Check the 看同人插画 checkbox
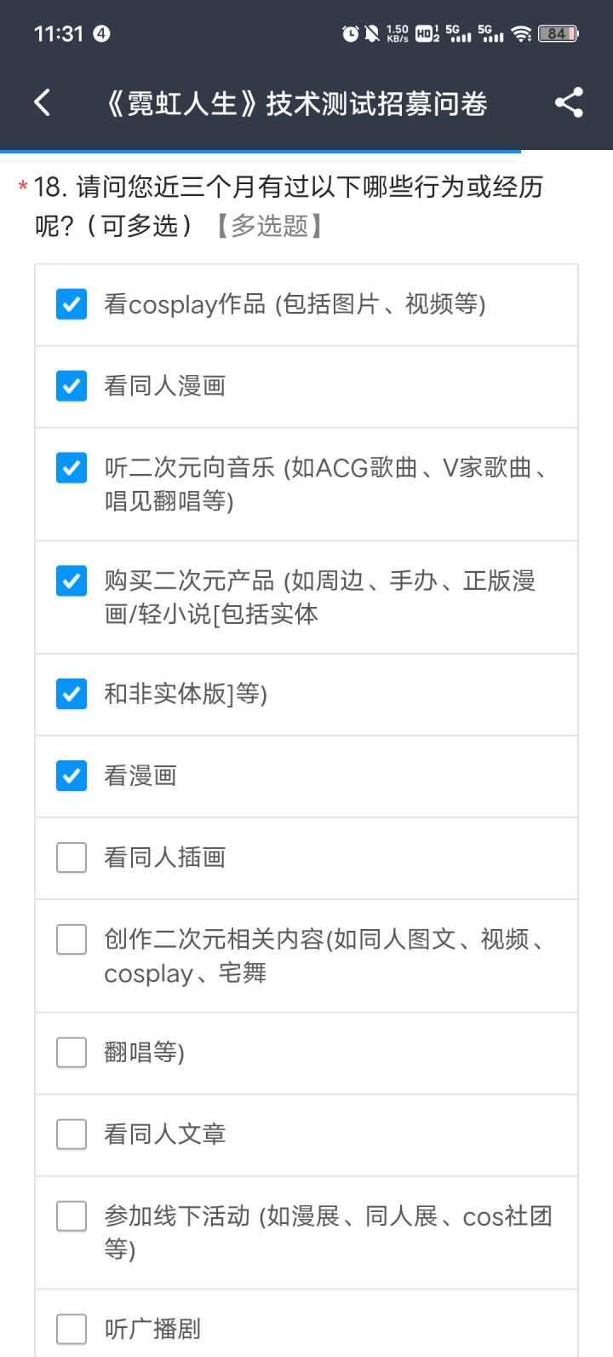Image resolution: width=613 pixels, height=1357 pixels. pyautogui.click(x=72, y=858)
